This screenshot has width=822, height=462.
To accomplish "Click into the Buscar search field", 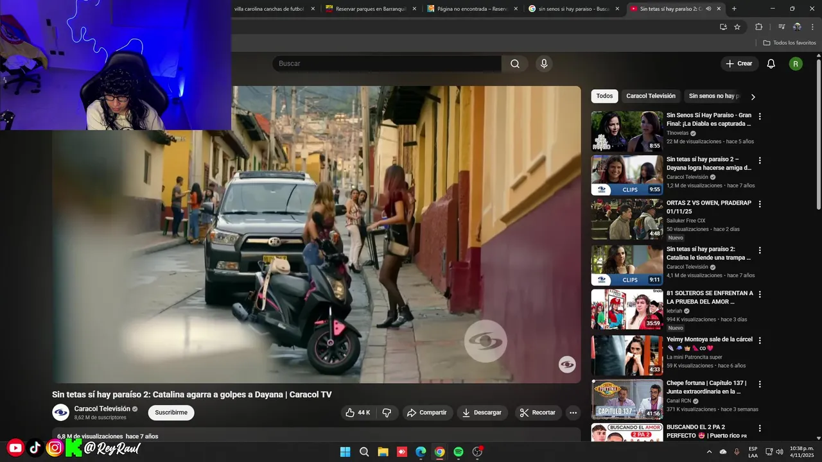I will click(387, 64).
